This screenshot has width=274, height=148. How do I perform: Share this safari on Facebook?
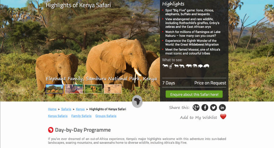click(205, 107)
